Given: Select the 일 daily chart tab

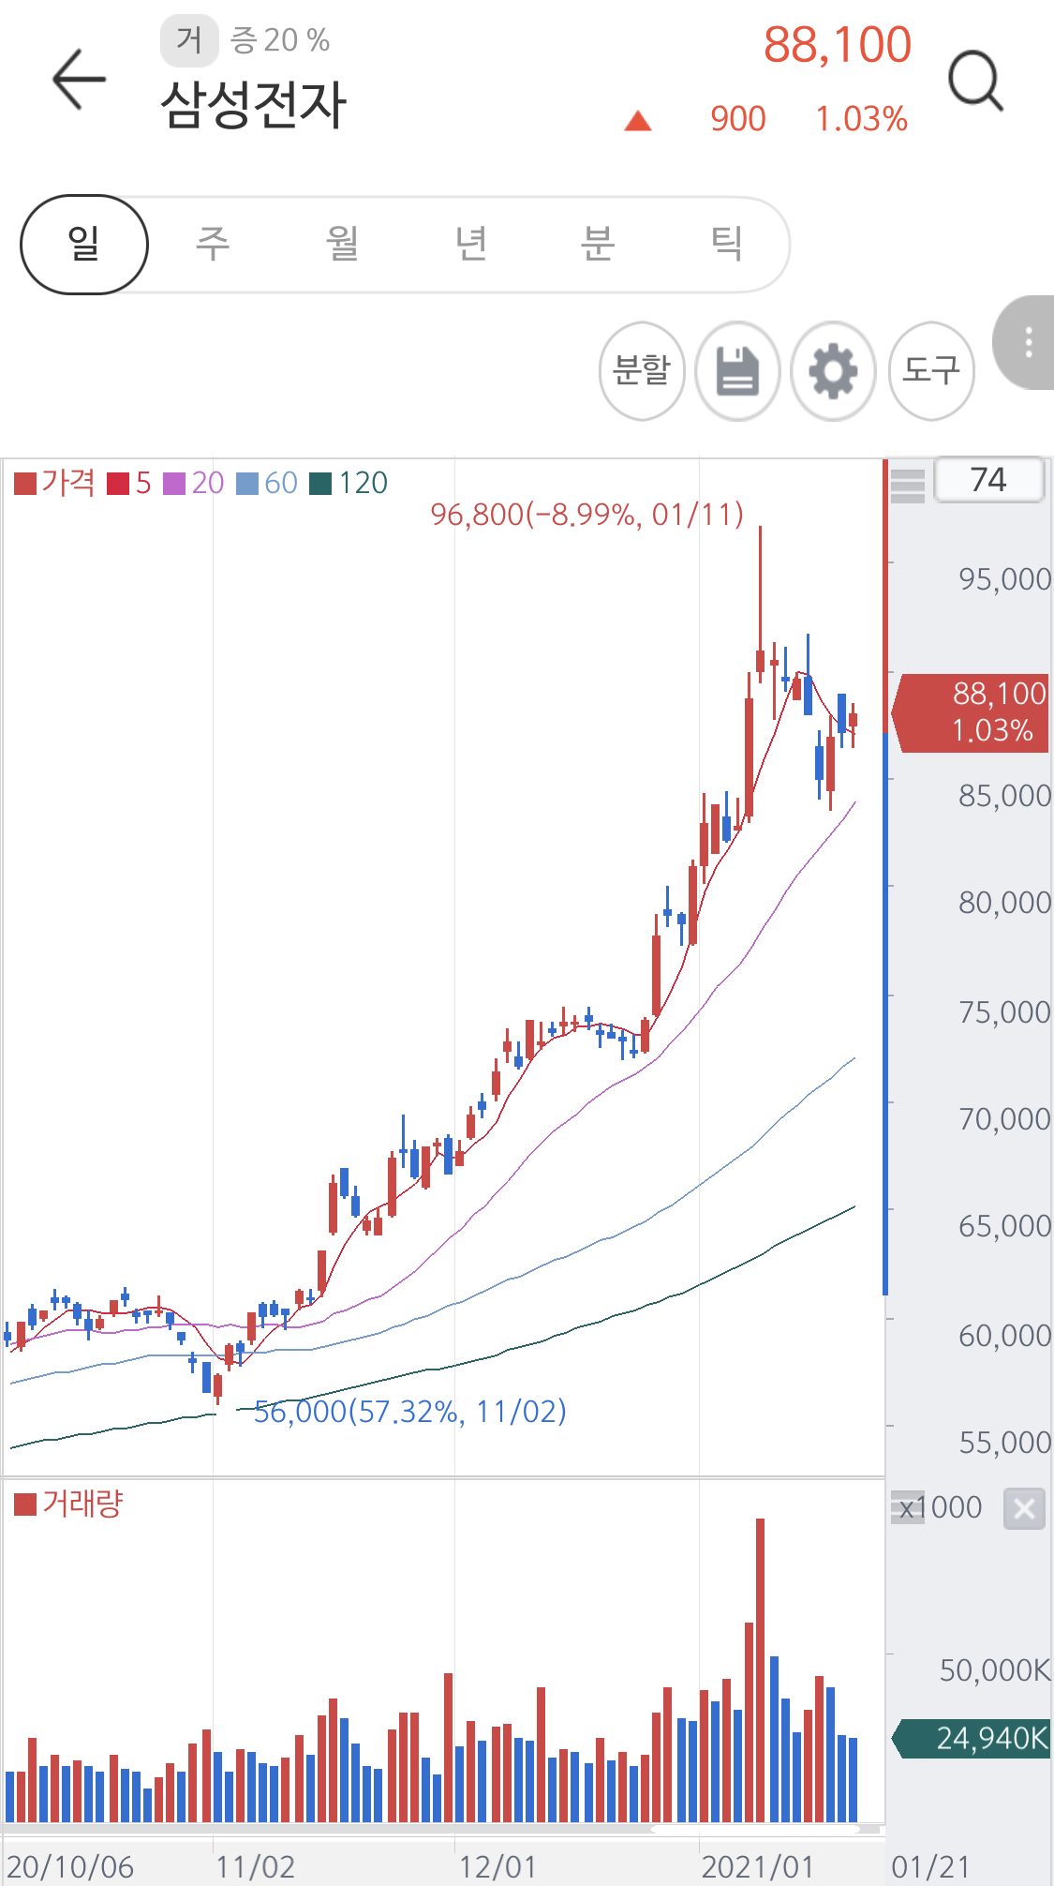Looking at the screenshot, I should pos(84,244).
